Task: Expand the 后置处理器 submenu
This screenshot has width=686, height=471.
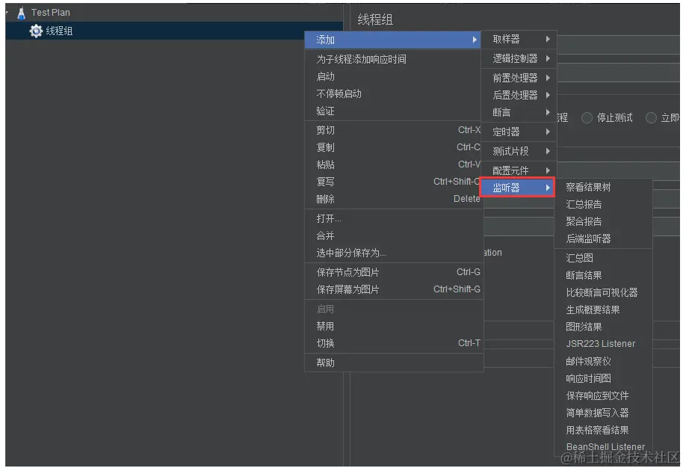Action: pyautogui.click(x=519, y=95)
